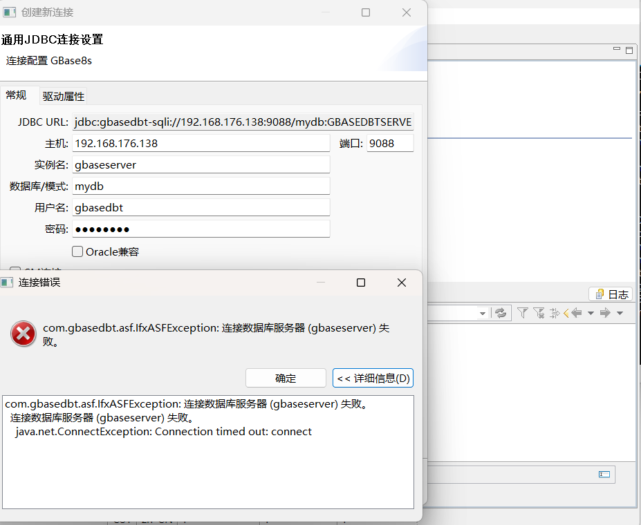Screen dimensions: 641x525
Task: Click the java.net.ConnectException detail line
Action: 163,432
